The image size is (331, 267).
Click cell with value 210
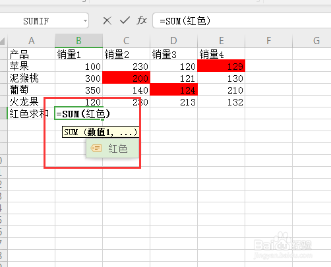pyautogui.click(x=221, y=90)
